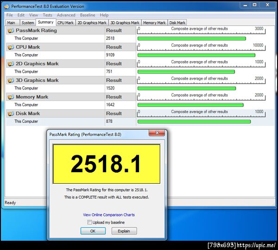Click the 3D Graphics Mark row icon
The width and height of the screenshot is (278, 250).
[x=11, y=80]
